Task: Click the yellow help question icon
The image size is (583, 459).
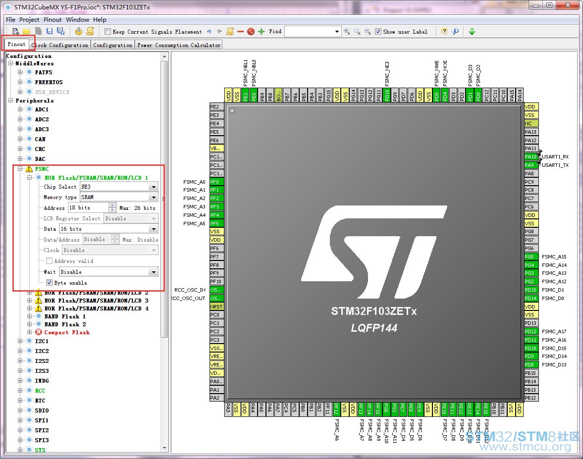Action: click(444, 32)
